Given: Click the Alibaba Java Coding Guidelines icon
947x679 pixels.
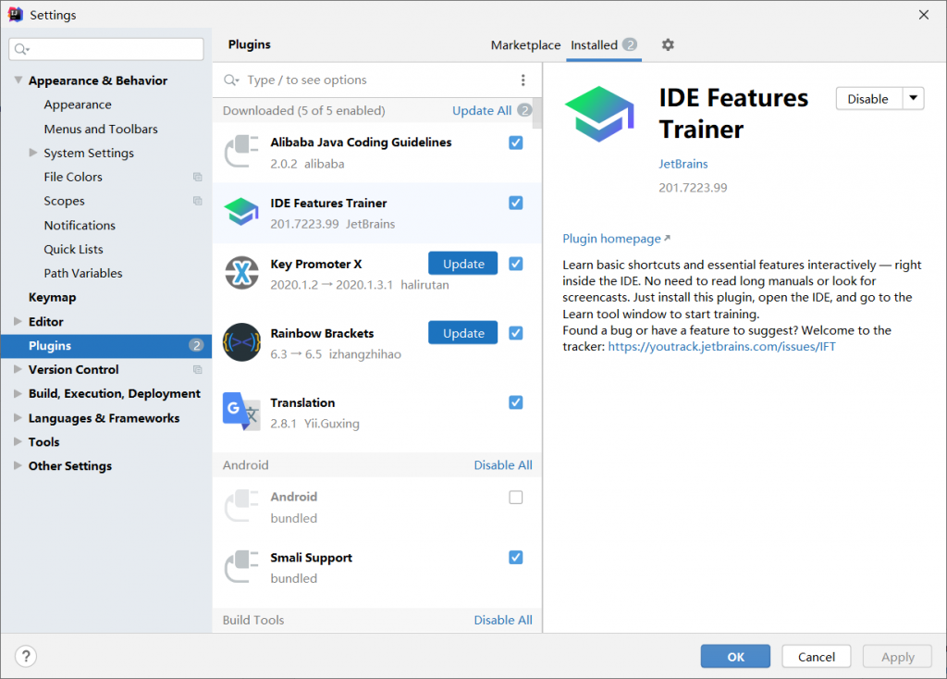Looking at the screenshot, I should click(x=241, y=152).
